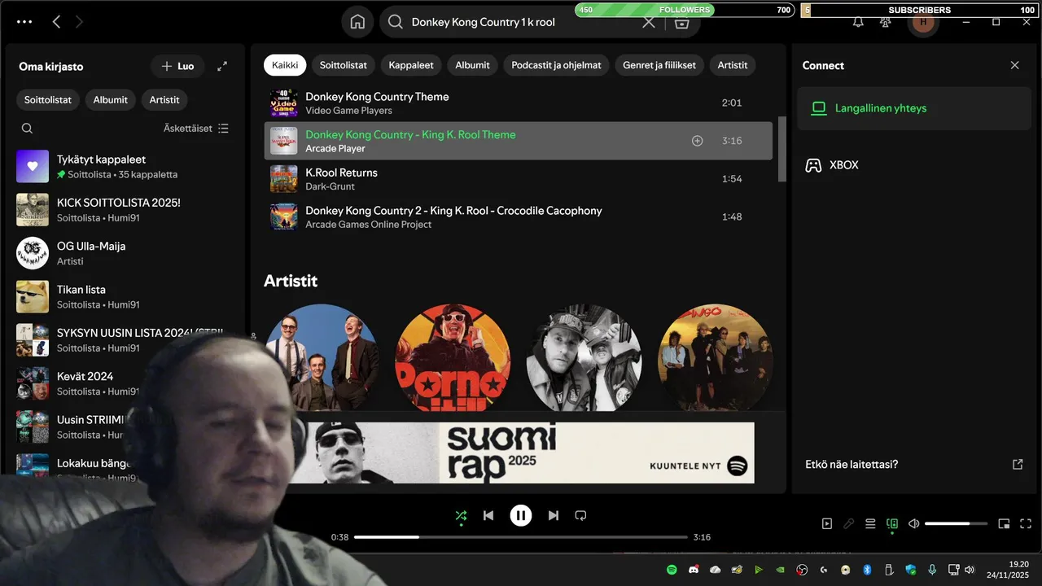1042x586 pixels.
Task: Open the friend activity icon
Action: [886, 22]
